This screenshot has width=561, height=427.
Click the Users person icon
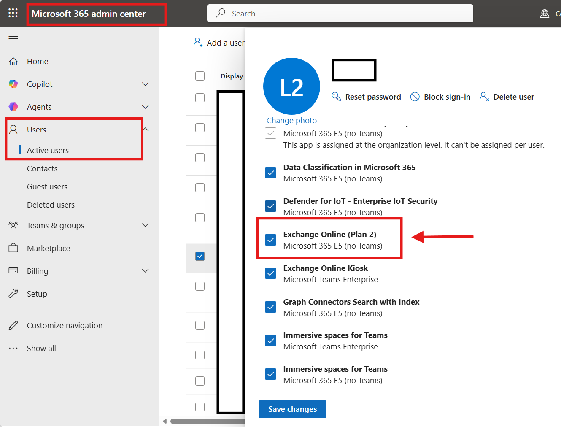(x=13, y=130)
